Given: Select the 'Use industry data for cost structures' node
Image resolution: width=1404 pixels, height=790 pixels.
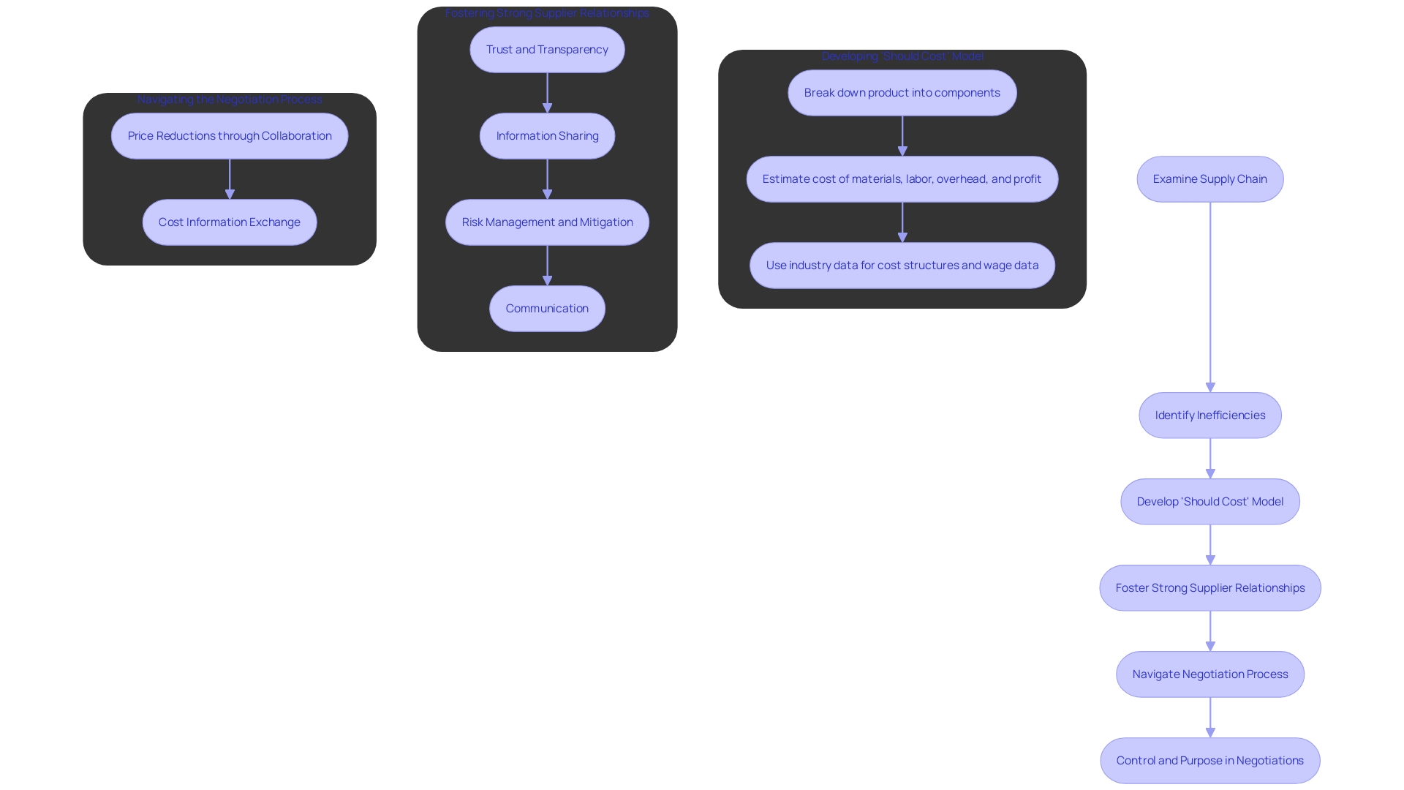Looking at the screenshot, I should coord(902,266).
